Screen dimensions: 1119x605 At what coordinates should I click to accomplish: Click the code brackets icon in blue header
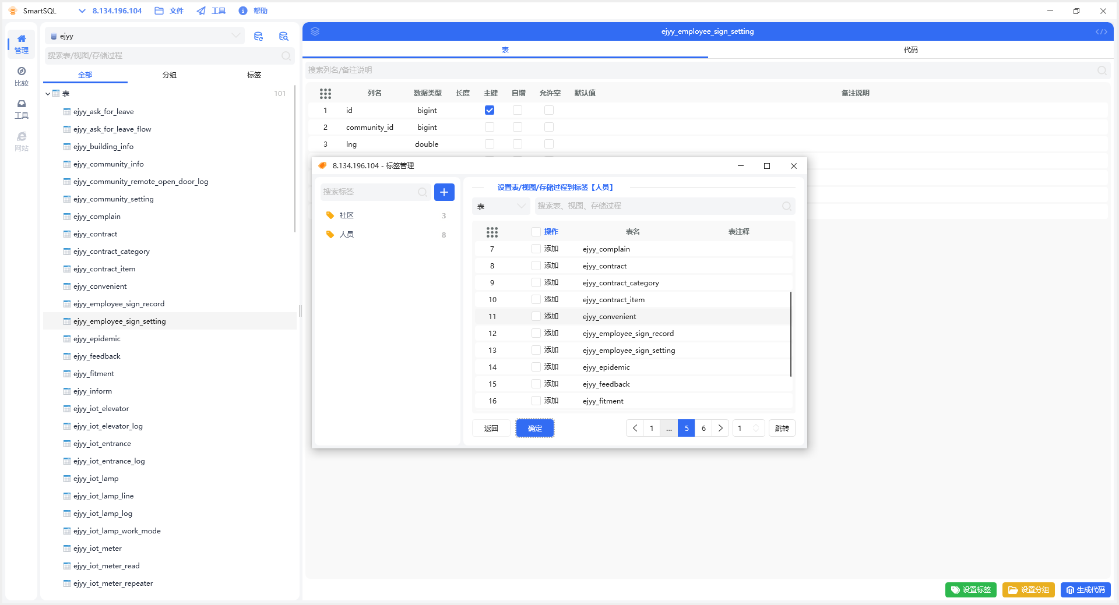[1101, 31]
